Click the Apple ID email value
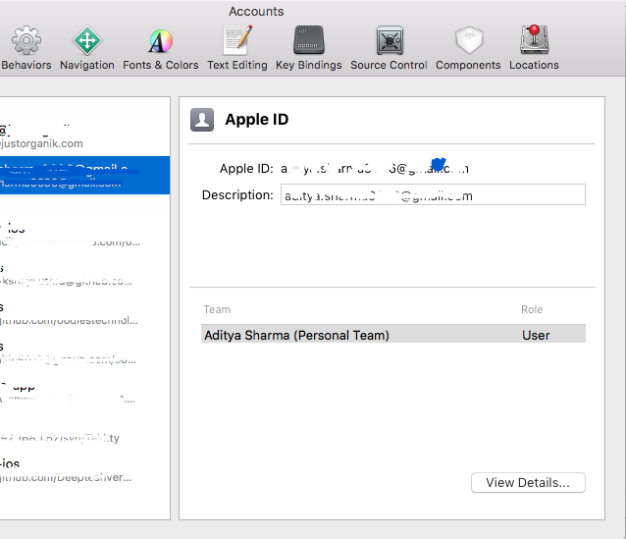The width and height of the screenshot is (626, 539). [x=375, y=169]
